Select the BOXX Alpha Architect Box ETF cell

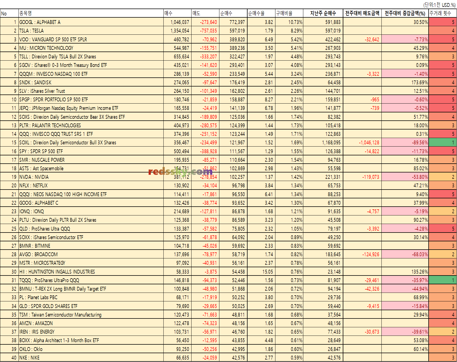tap(91, 340)
